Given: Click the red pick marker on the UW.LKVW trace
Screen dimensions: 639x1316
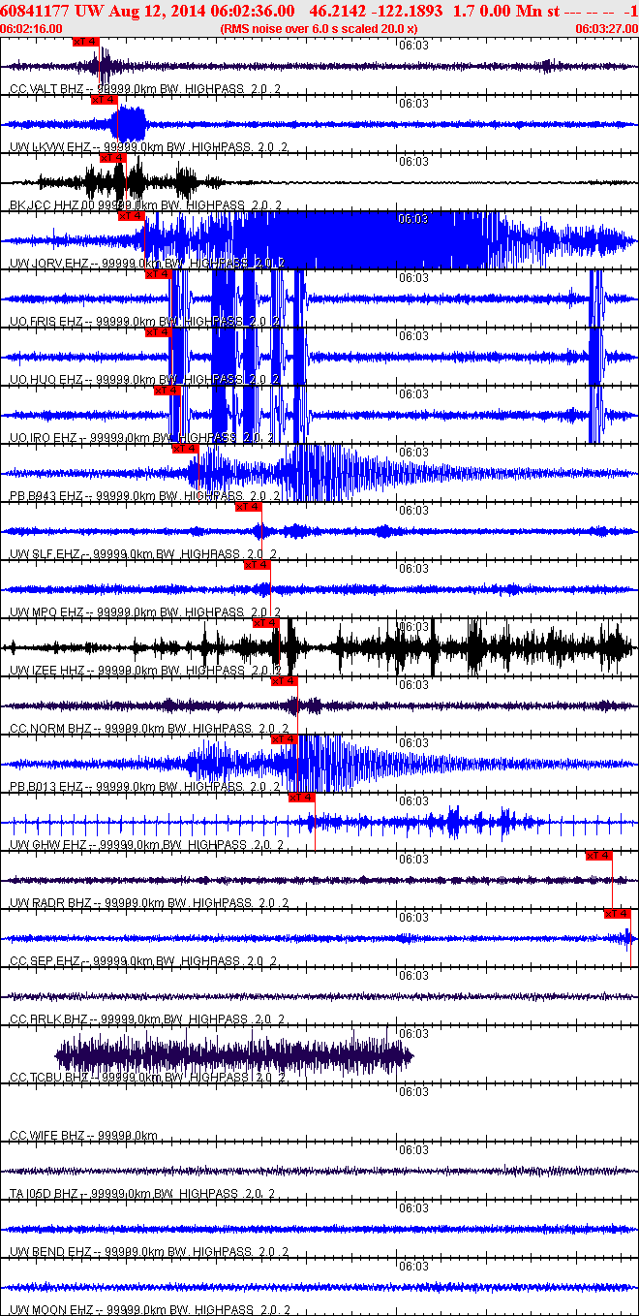Looking at the screenshot, I should coord(104,99).
